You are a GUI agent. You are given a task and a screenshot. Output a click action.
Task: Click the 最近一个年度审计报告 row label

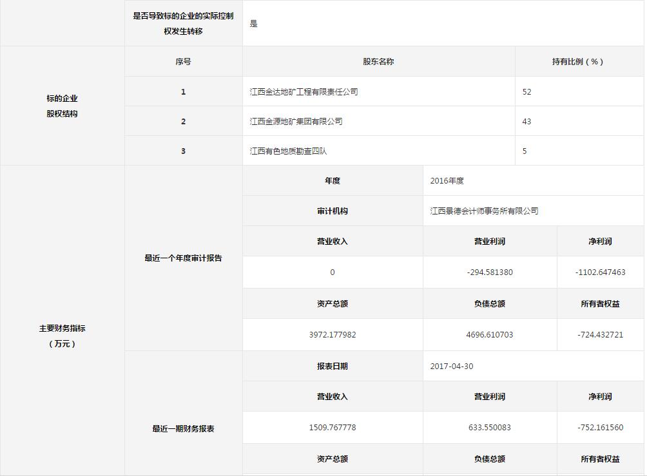coord(183,258)
